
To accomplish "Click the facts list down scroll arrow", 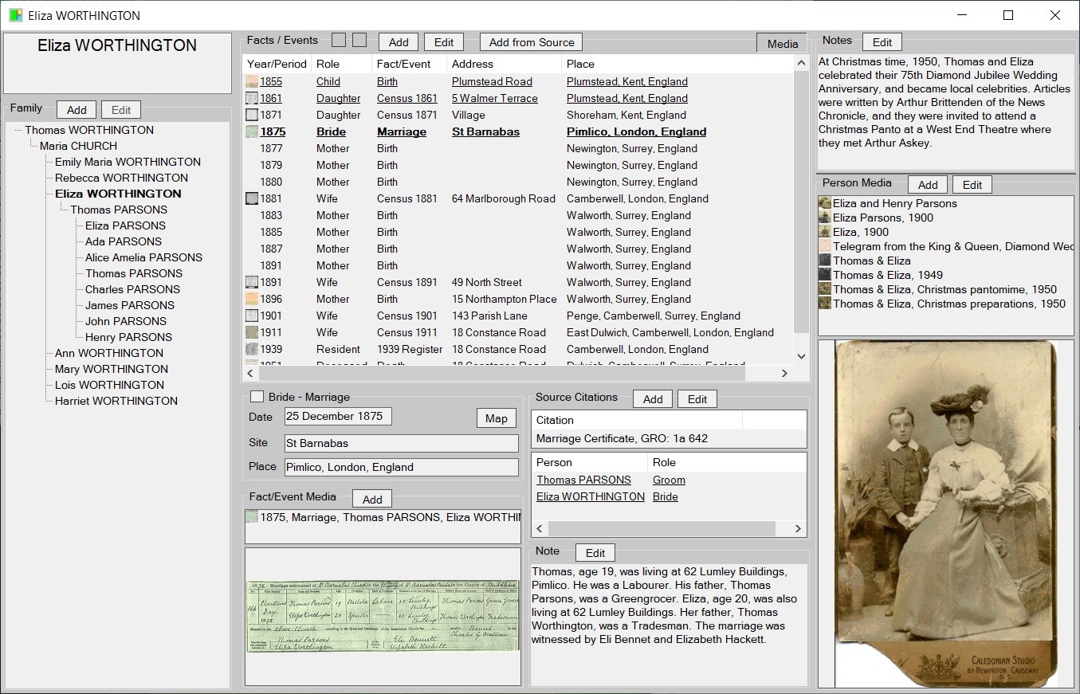I will tap(802, 356).
